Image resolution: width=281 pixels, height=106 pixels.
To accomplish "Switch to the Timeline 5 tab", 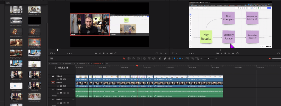I will pyautogui.click(x=83, y=64).
